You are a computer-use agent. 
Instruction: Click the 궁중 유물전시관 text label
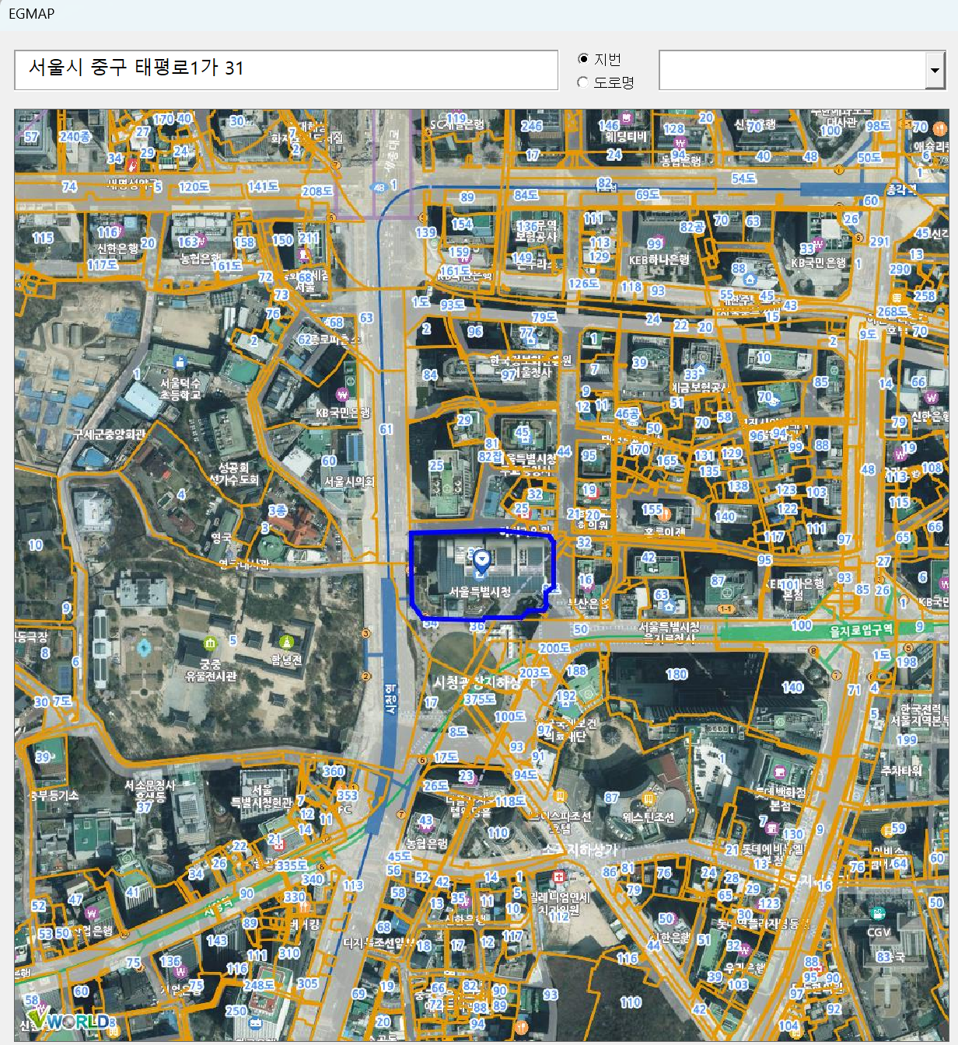point(210,671)
